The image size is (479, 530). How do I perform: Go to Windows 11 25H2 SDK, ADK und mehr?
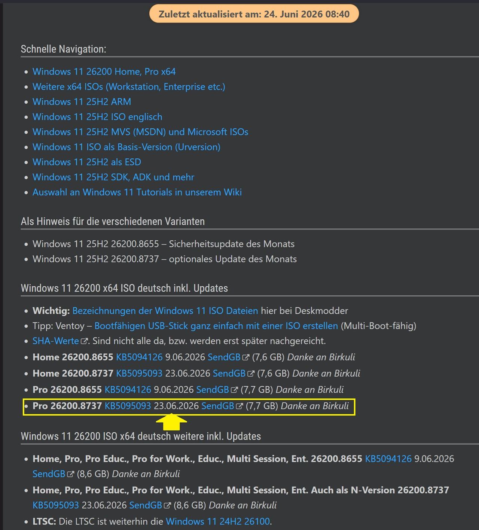click(x=113, y=177)
